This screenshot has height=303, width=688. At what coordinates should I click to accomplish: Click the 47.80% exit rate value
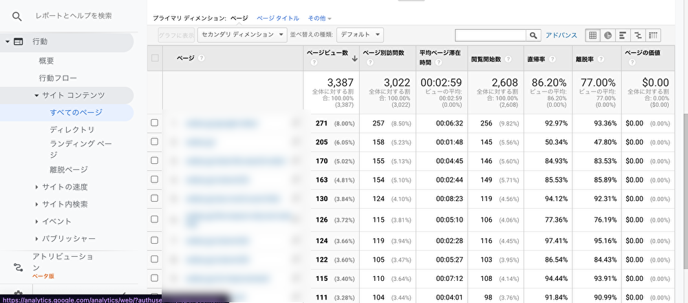click(605, 143)
